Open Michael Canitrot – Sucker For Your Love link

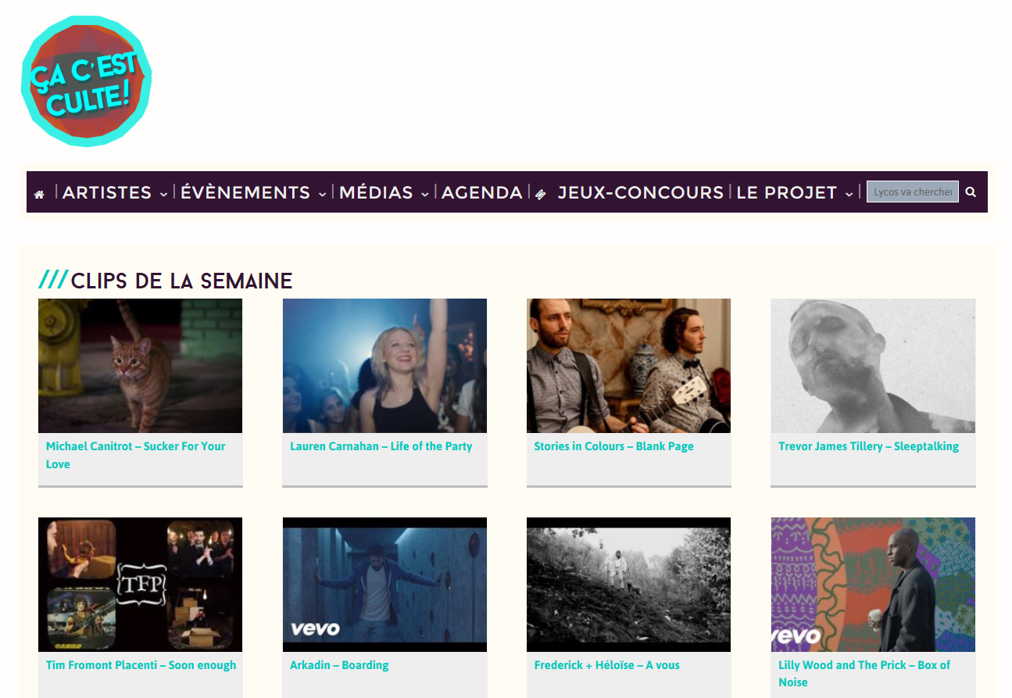[x=135, y=455]
